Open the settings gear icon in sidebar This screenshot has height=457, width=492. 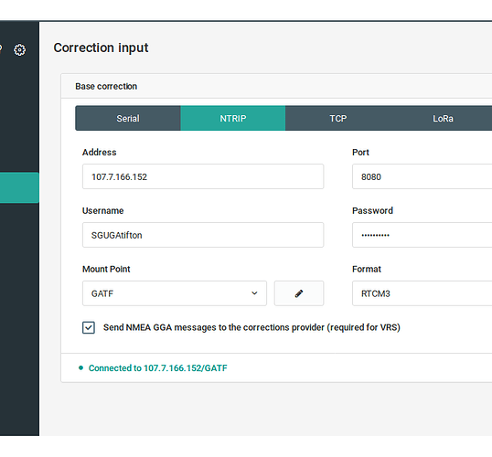(19, 50)
